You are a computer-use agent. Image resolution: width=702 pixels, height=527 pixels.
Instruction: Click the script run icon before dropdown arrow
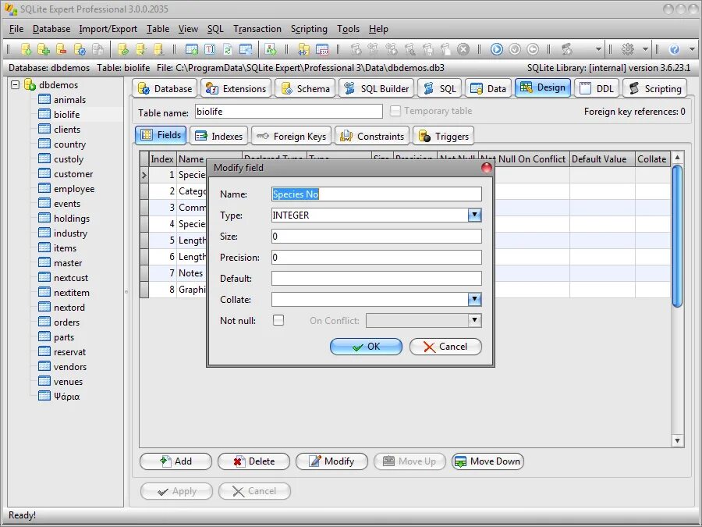point(567,49)
